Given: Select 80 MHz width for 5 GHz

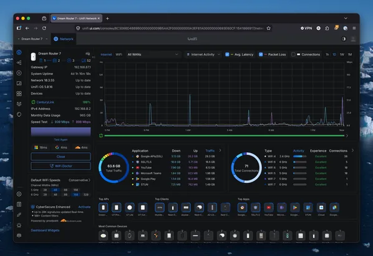Looking at the screenshot, I should [65, 190].
